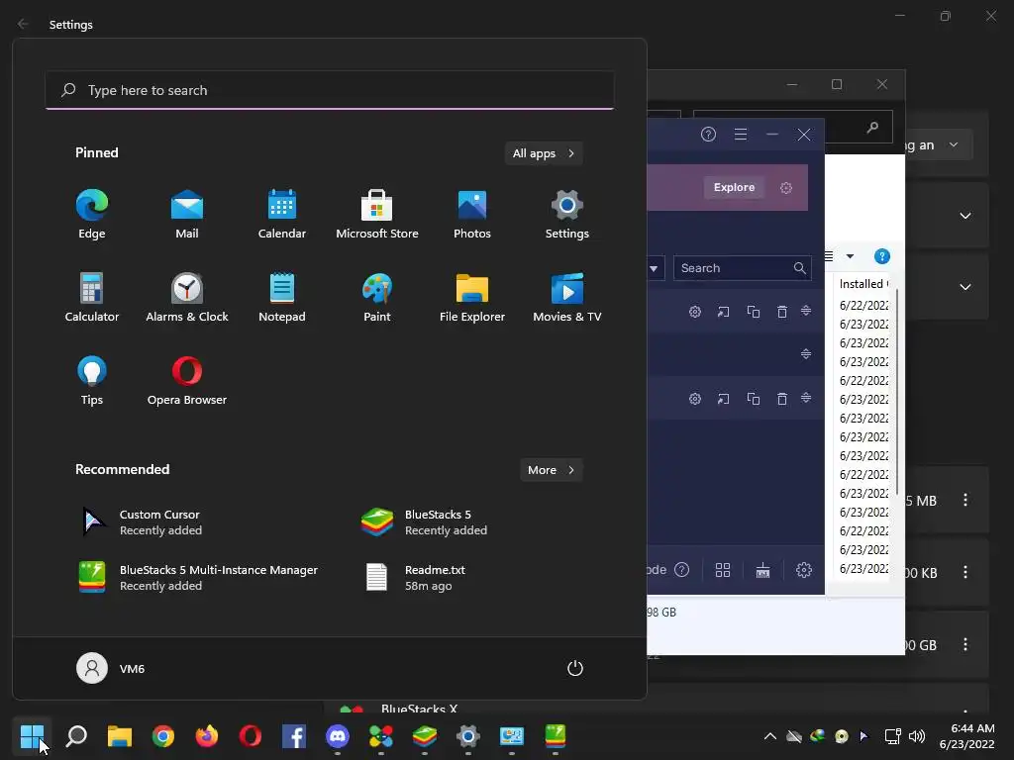This screenshot has width=1014, height=760.
Task: Click the help icon next to mode label
Action: coord(681,569)
